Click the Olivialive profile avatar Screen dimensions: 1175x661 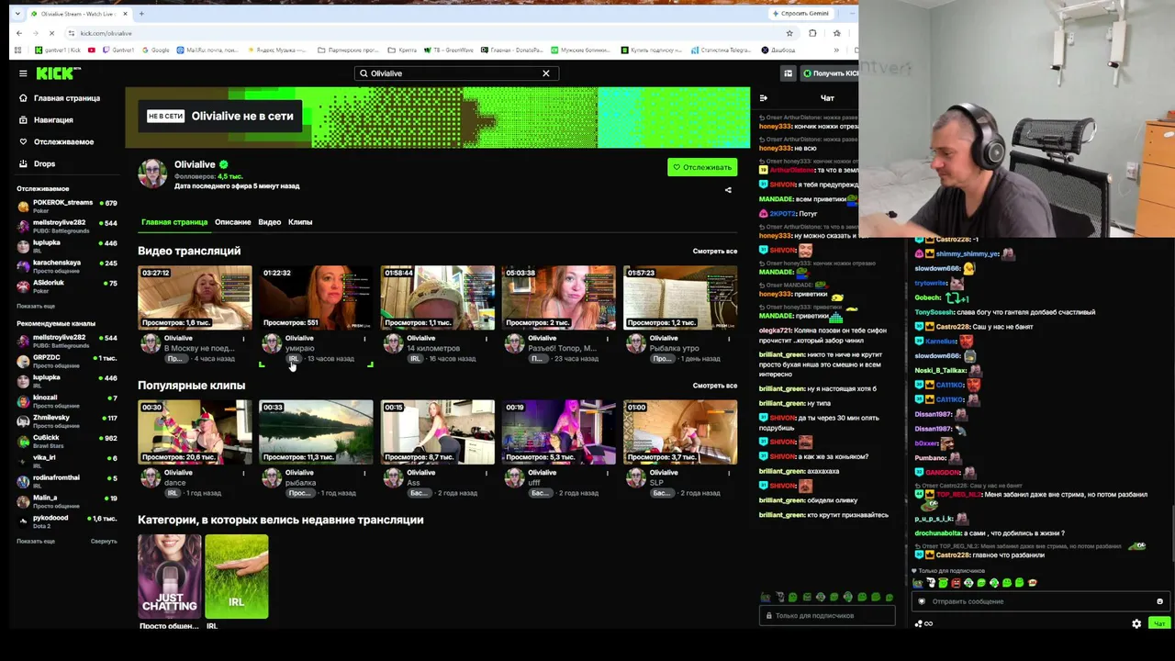(152, 174)
